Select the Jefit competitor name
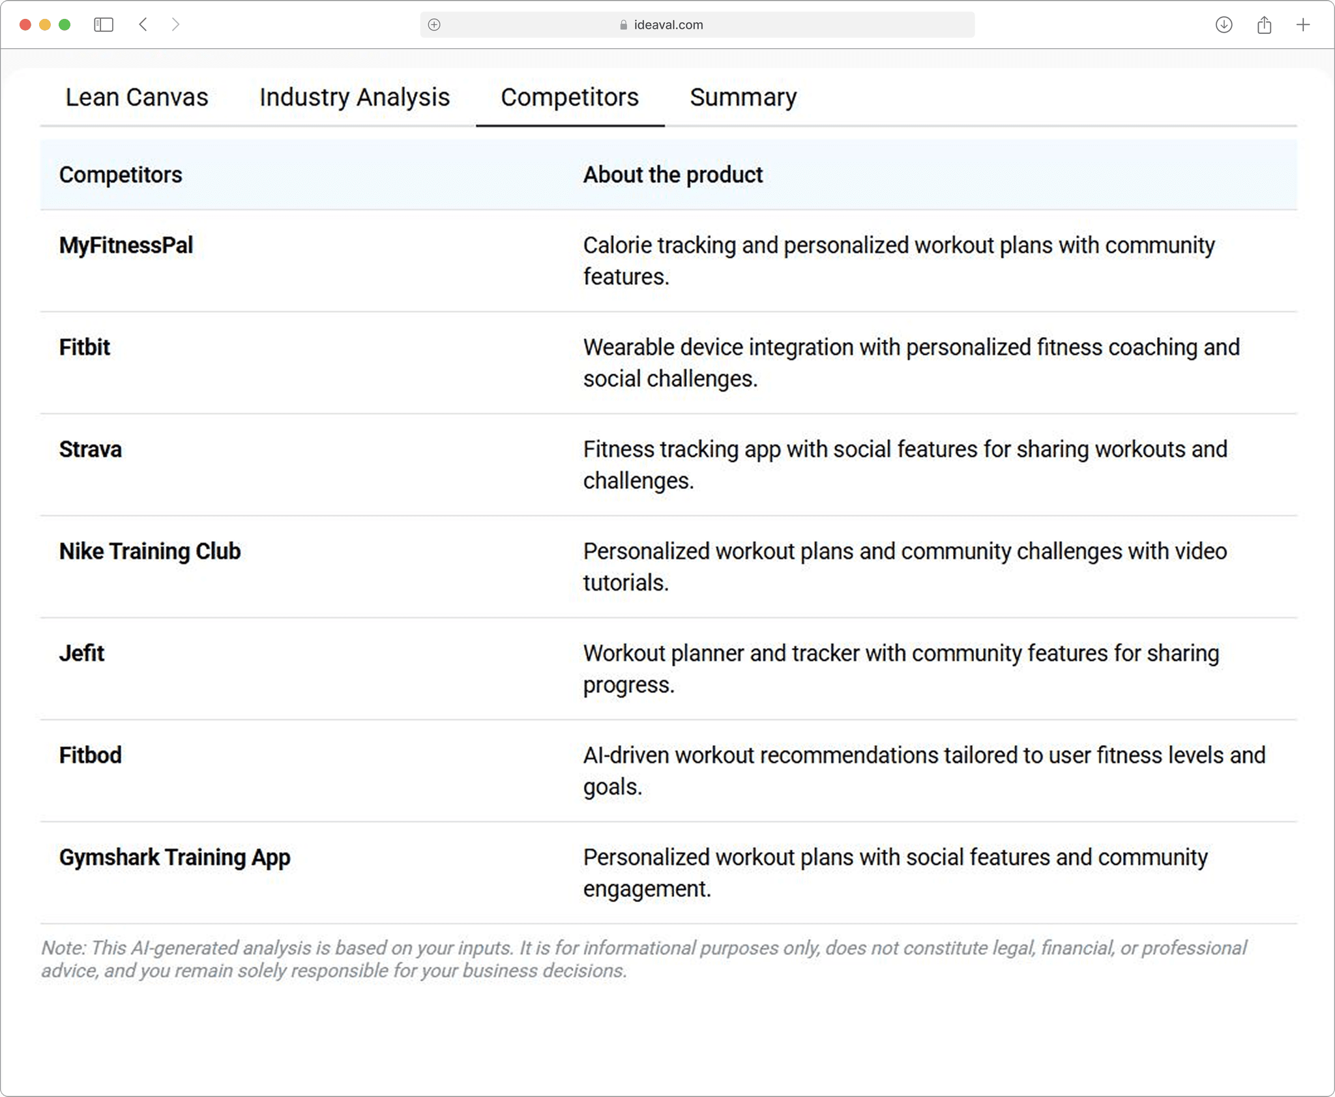This screenshot has height=1097, width=1335. [81, 653]
